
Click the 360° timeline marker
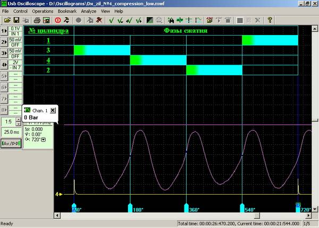coord(186,207)
